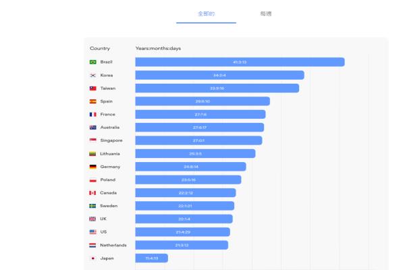
Task: Click the Singapore flag icon
Action: coord(93,140)
